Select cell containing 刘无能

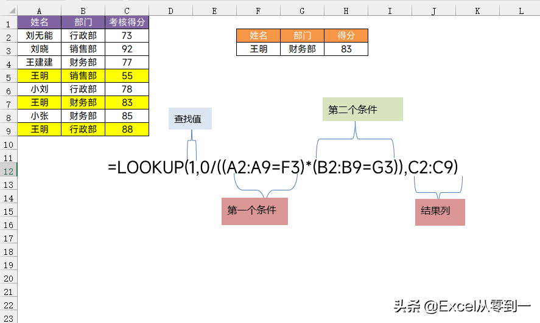tap(39, 35)
